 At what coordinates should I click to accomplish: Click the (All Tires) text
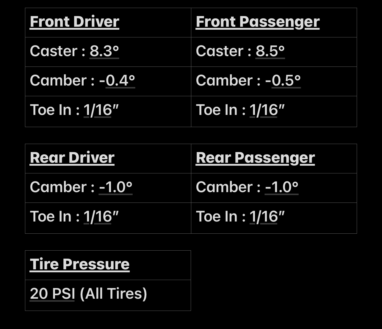(x=114, y=294)
